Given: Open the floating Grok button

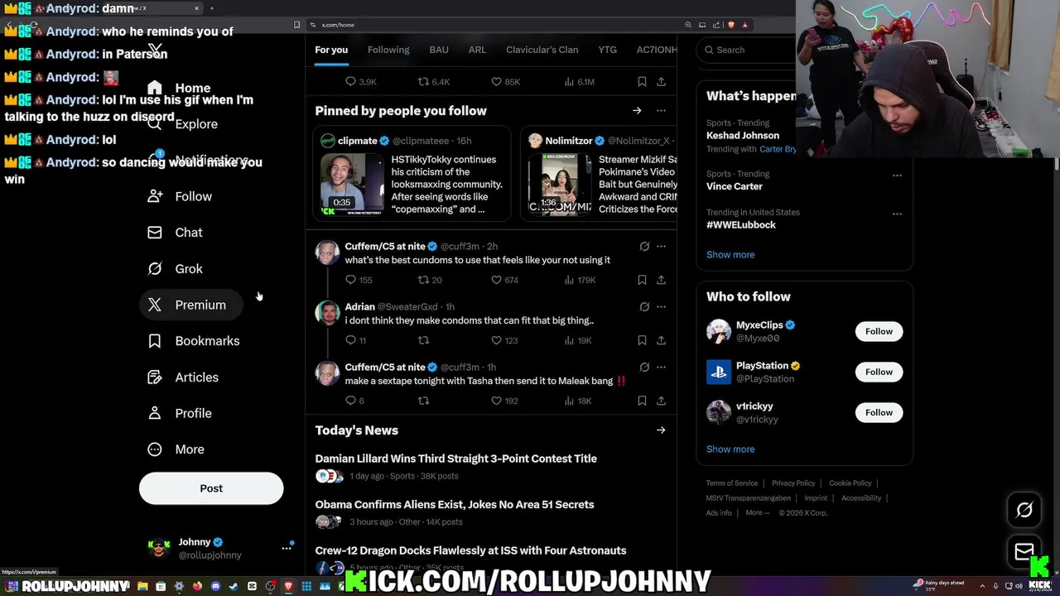Looking at the screenshot, I should pos(1024,510).
